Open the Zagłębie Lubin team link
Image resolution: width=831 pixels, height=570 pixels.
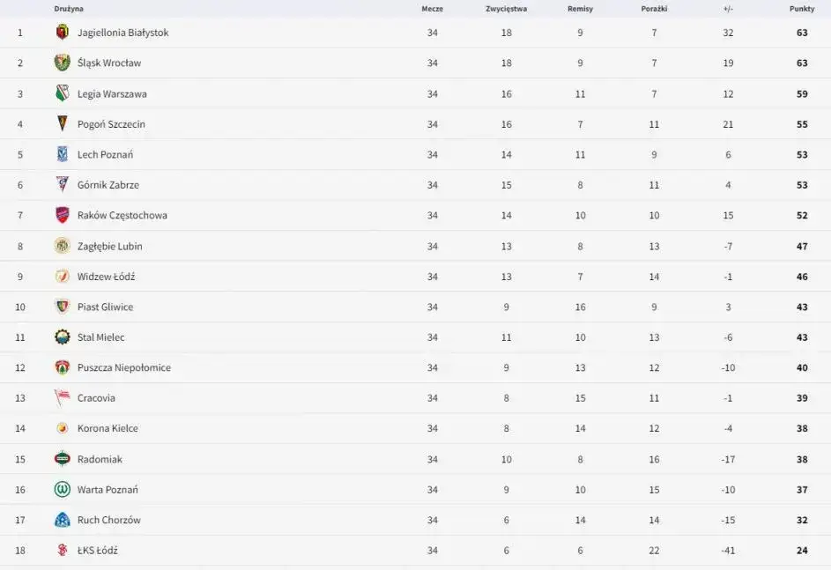(109, 246)
